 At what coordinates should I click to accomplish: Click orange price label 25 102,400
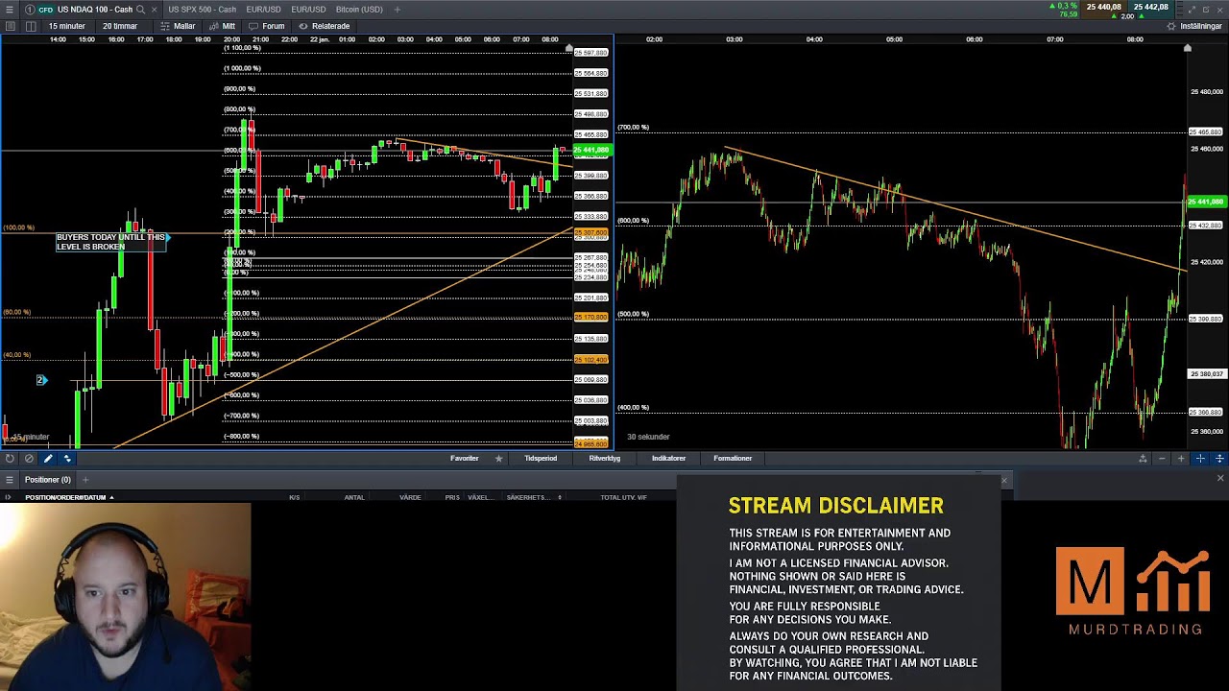(x=591, y=360)
